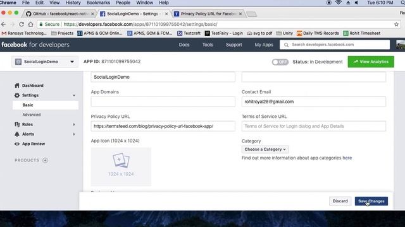Collapse the Settings section arrow
This screenshot has height=227, width=405.
[x=74, y=95]
